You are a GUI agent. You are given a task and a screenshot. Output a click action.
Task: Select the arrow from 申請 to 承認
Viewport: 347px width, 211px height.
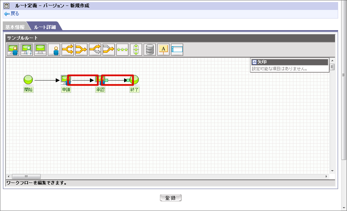tap(83, 80)
